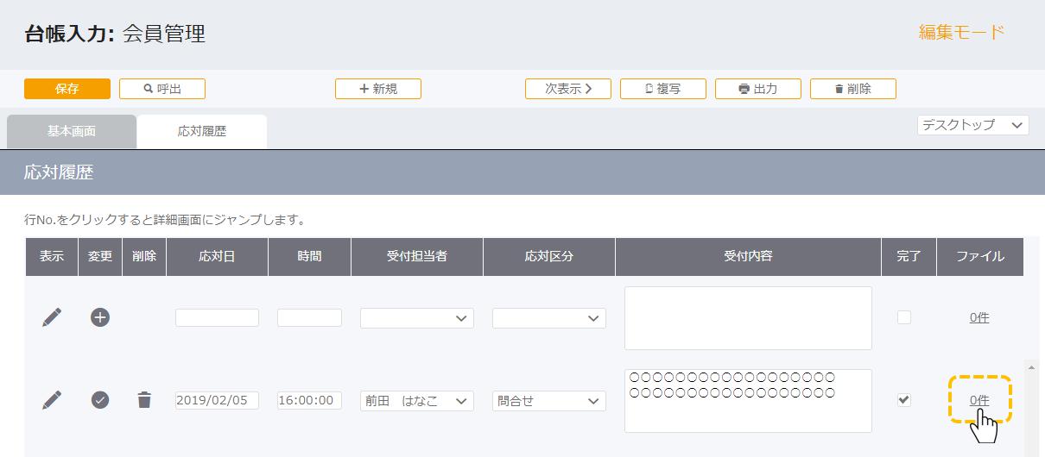This screenshot has height=457, width=1045.
Task: Click the 複写 copy button
Action: point(663,89)
